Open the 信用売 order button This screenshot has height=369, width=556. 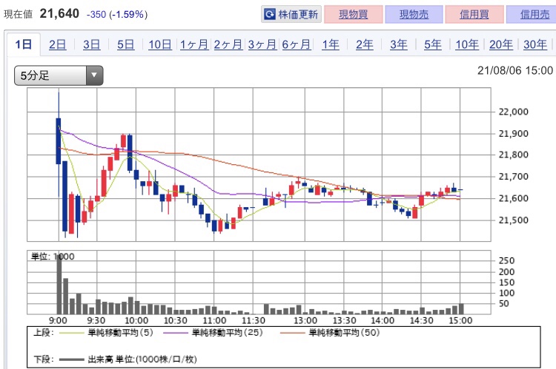coord(533,15)
